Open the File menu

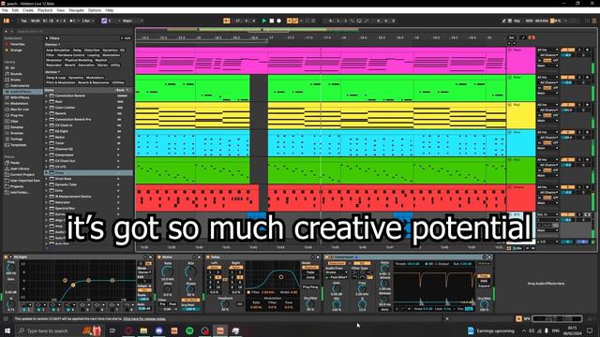coord(5,10)
